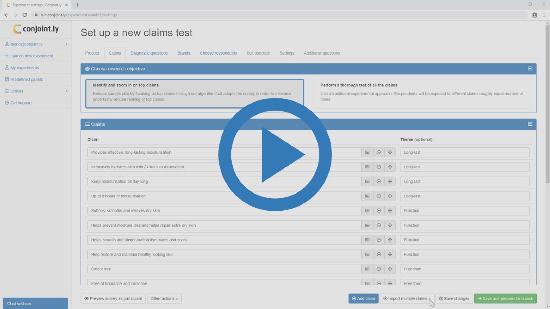This screenshot has height=309, width=550.
Task: Click Preview survey as participant
Action: 113,298
